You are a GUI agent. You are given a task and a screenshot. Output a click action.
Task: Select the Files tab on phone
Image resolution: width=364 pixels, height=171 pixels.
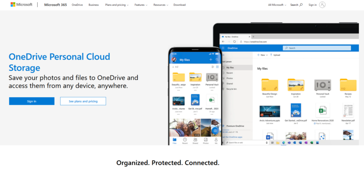click(x=174, y=141)
